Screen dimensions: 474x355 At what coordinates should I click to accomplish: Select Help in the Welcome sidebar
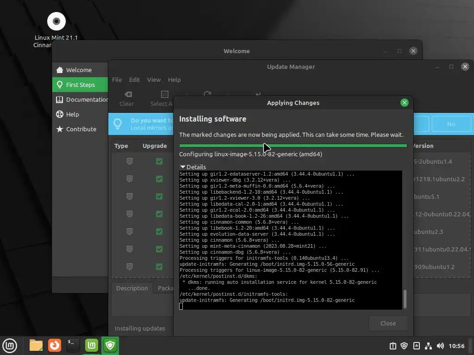(x=80, y=115)
